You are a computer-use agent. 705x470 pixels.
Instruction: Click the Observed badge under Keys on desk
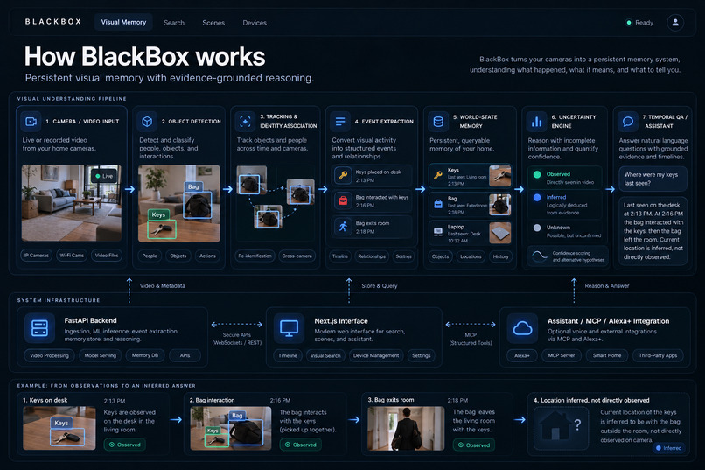(124, 445)
